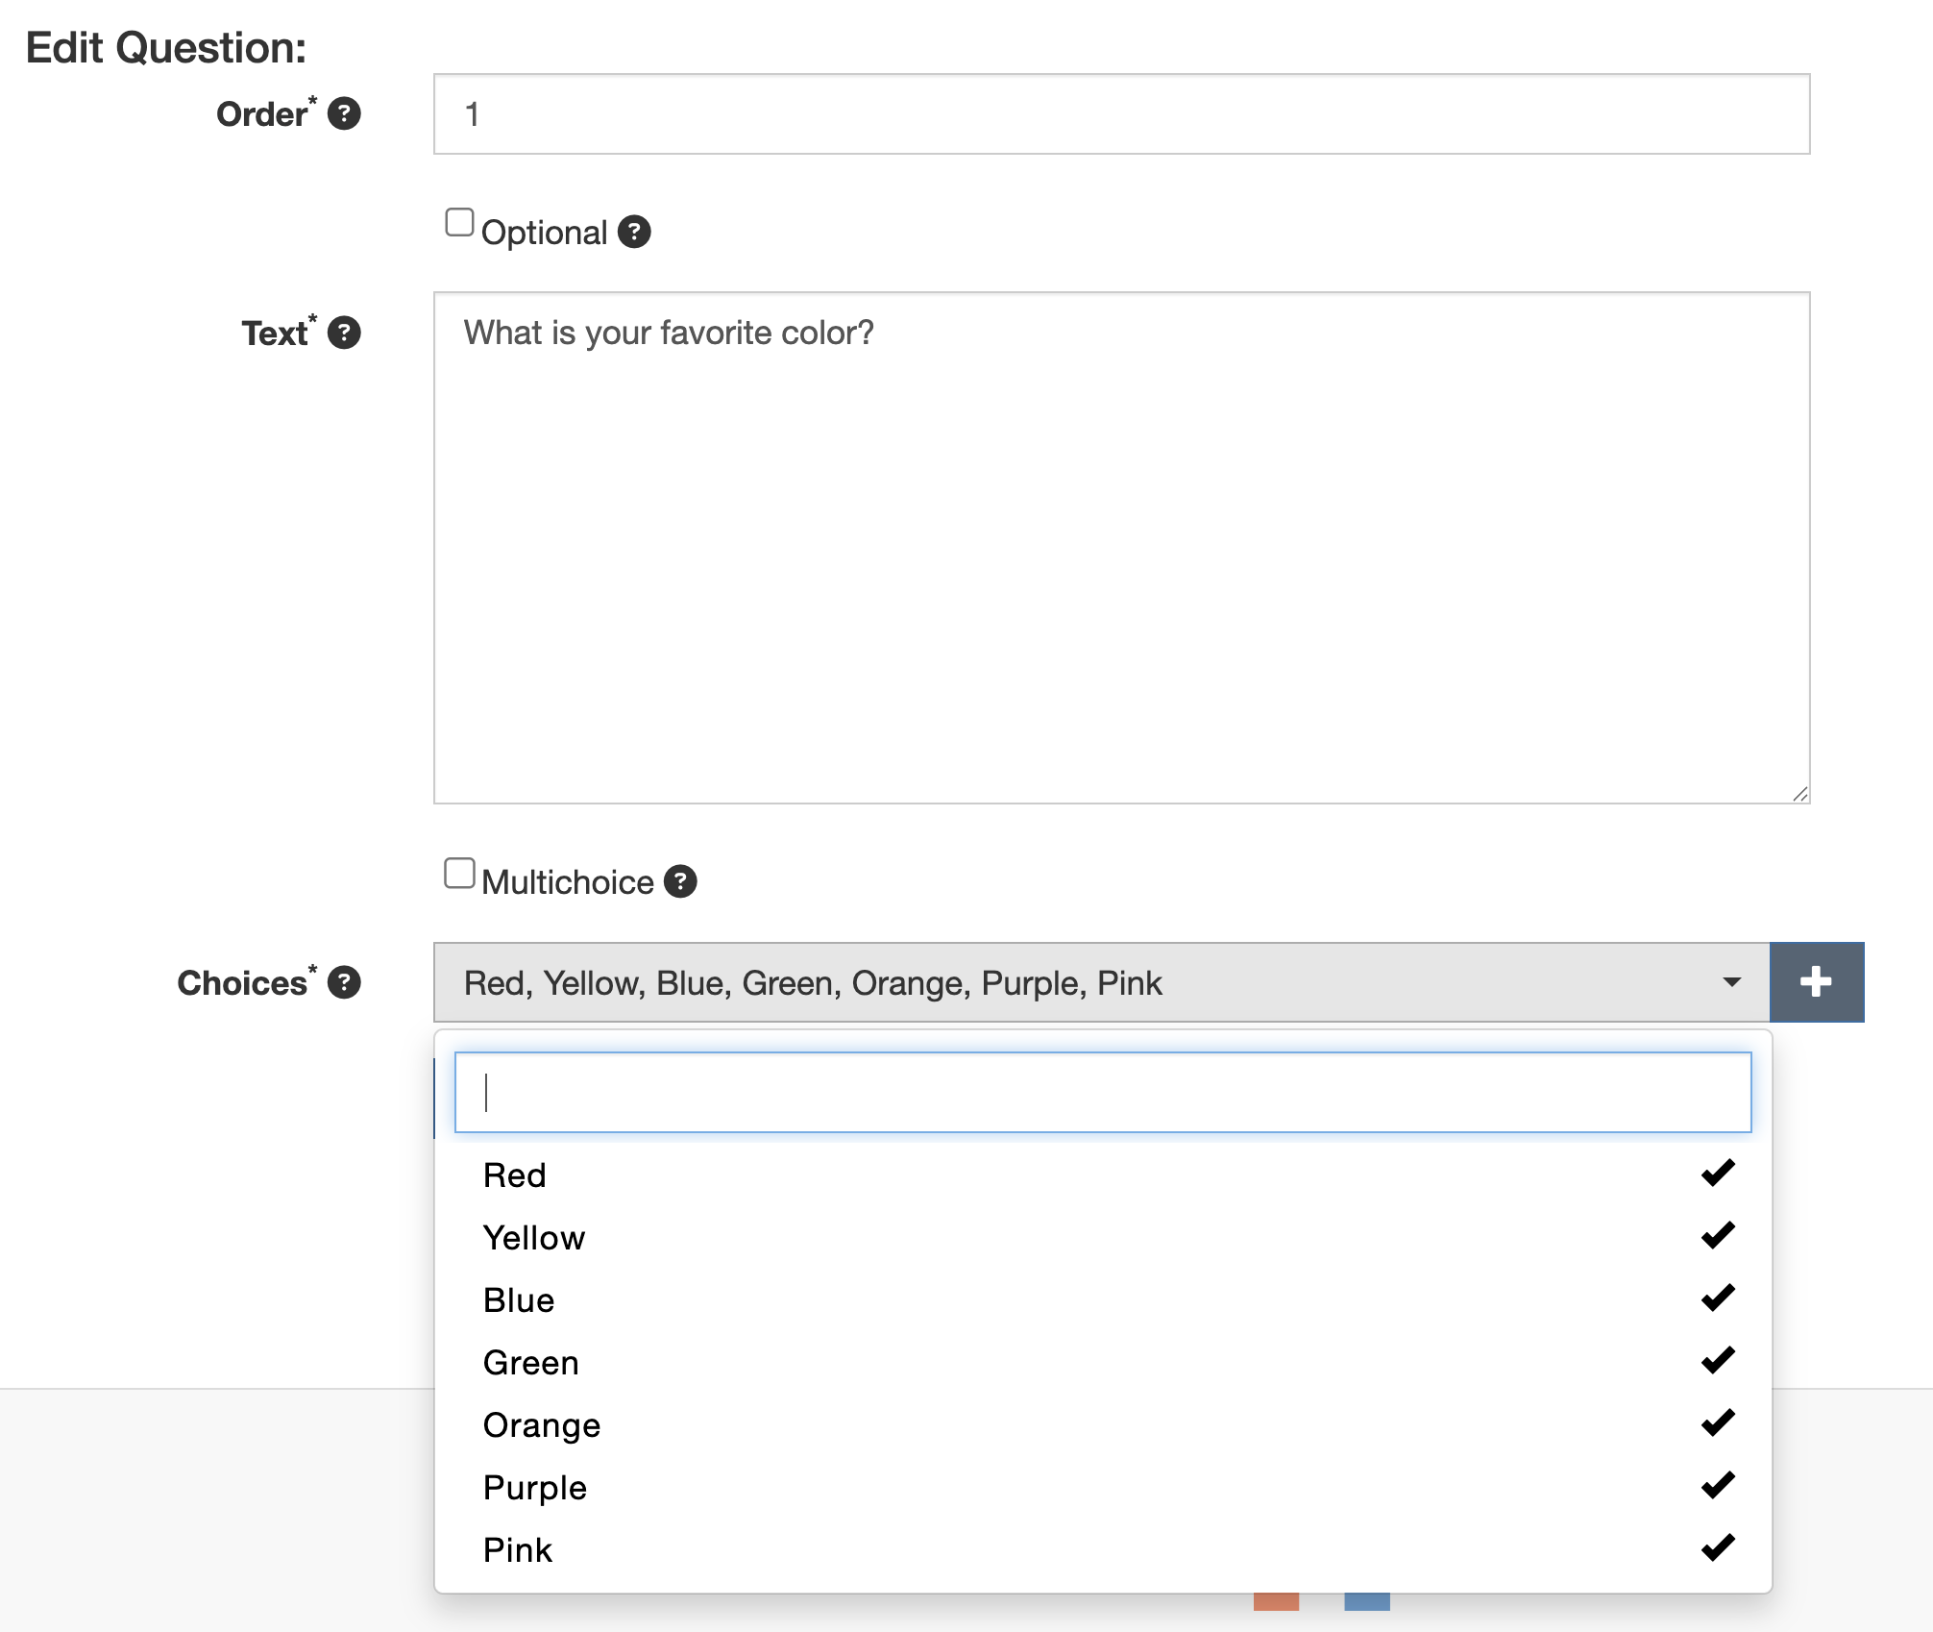Click into the question Text textarea

pos(1121,548)
